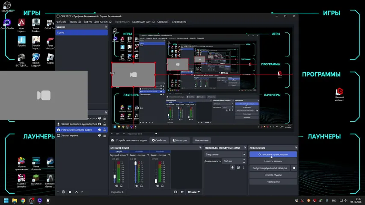Lock the Устройство захвата видео source
Viewport: 365px width, 205px height.
(x=104, y=130)
